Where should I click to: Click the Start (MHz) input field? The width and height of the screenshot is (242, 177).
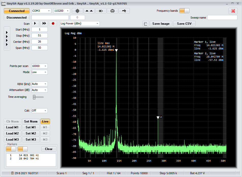pos(40,29)
